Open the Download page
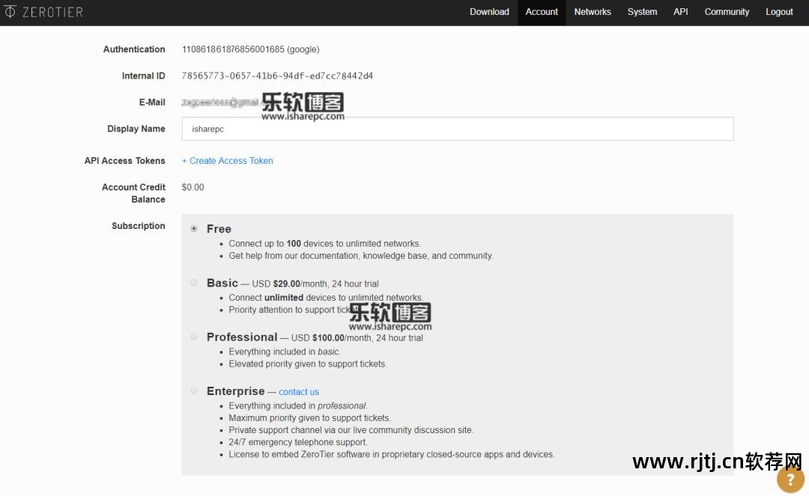The height and width of the screenshot is (496, 809). click(489, 12)
